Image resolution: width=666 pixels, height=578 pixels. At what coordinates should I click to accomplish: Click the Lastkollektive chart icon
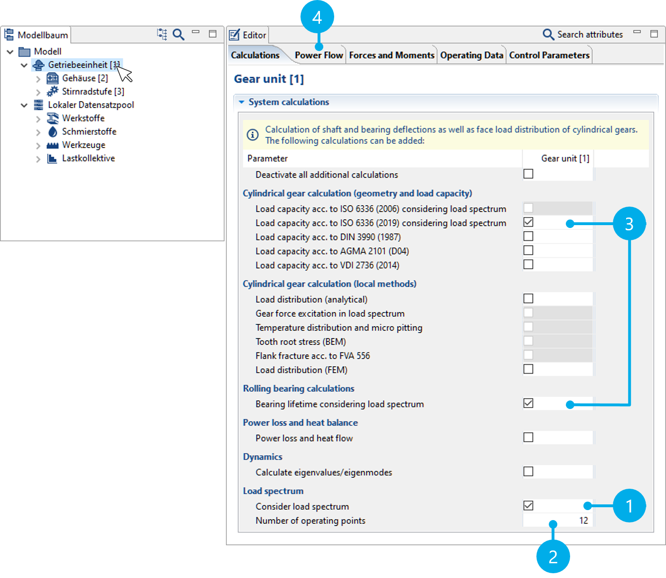(52, 158)
